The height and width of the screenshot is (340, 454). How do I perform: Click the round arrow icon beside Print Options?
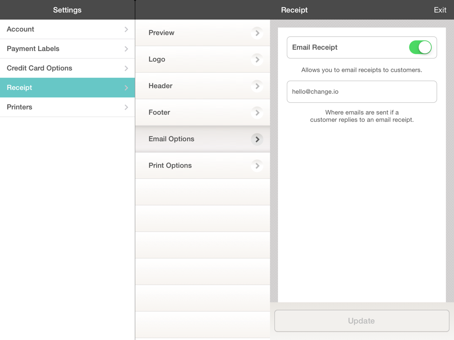[257, 166]
